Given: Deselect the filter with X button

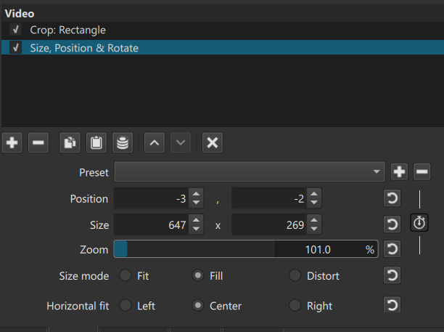Looking at the screenshot, I should [212, 143].
